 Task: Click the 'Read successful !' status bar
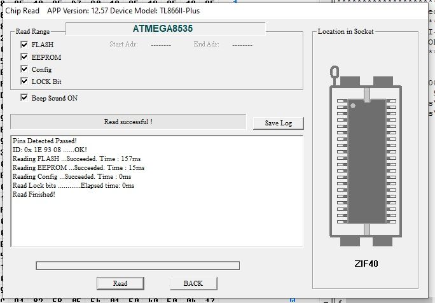(x=128, y=122)
